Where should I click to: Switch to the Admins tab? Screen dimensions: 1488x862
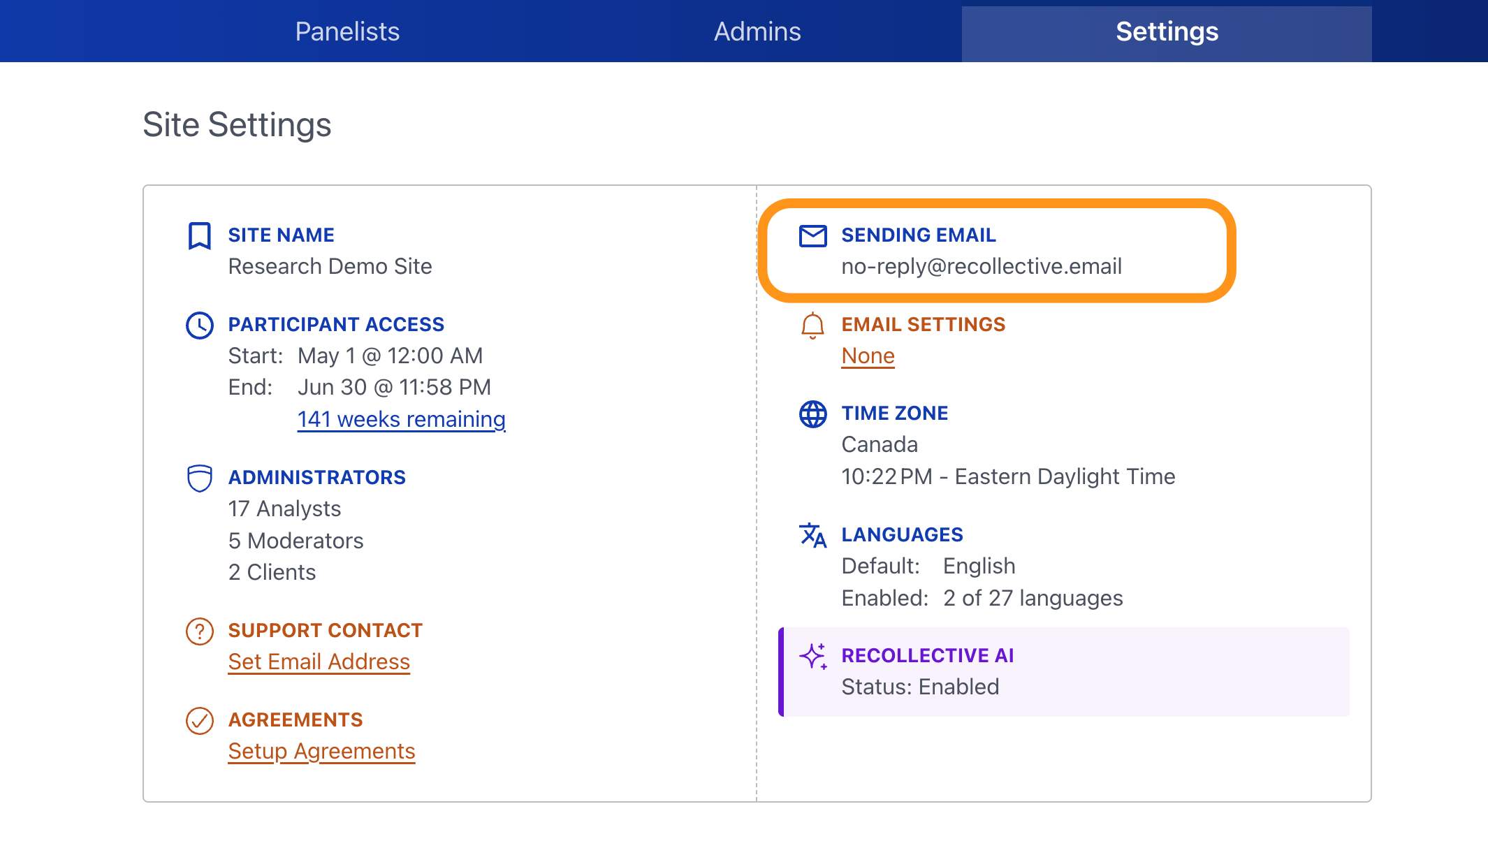coord(757,31)
